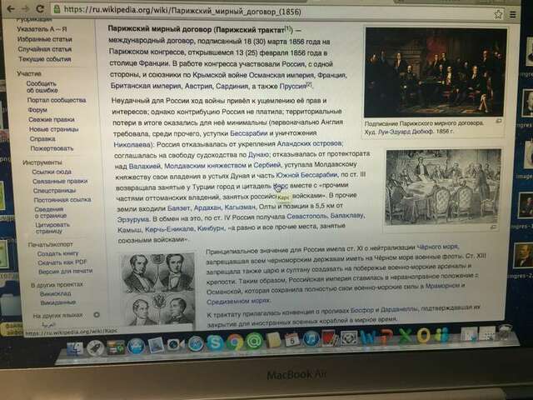The width and height of the screenshot is (533, 400).
Task: Open Ссылки сюда tool link
Action: pos(52,172)
